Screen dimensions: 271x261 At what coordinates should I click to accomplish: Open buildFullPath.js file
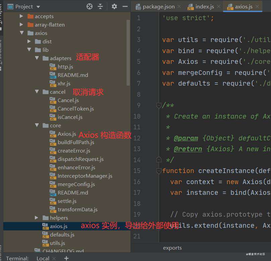76,142
